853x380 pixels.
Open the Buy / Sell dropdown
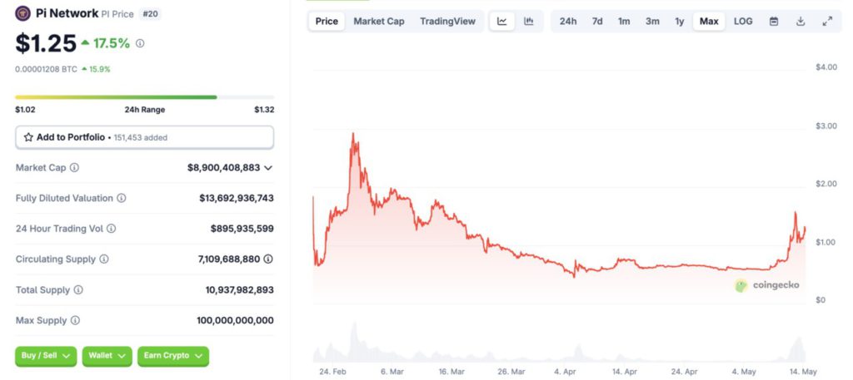(46, 356)
